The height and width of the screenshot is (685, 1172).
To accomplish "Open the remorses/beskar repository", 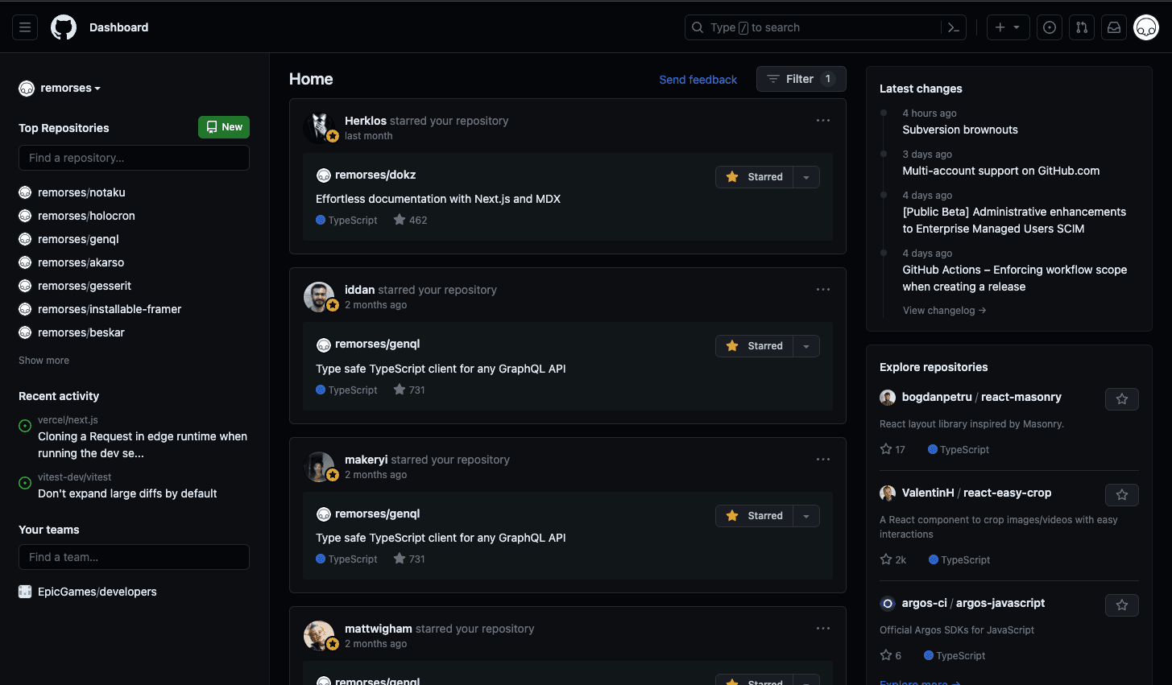I will click(81, 332).
